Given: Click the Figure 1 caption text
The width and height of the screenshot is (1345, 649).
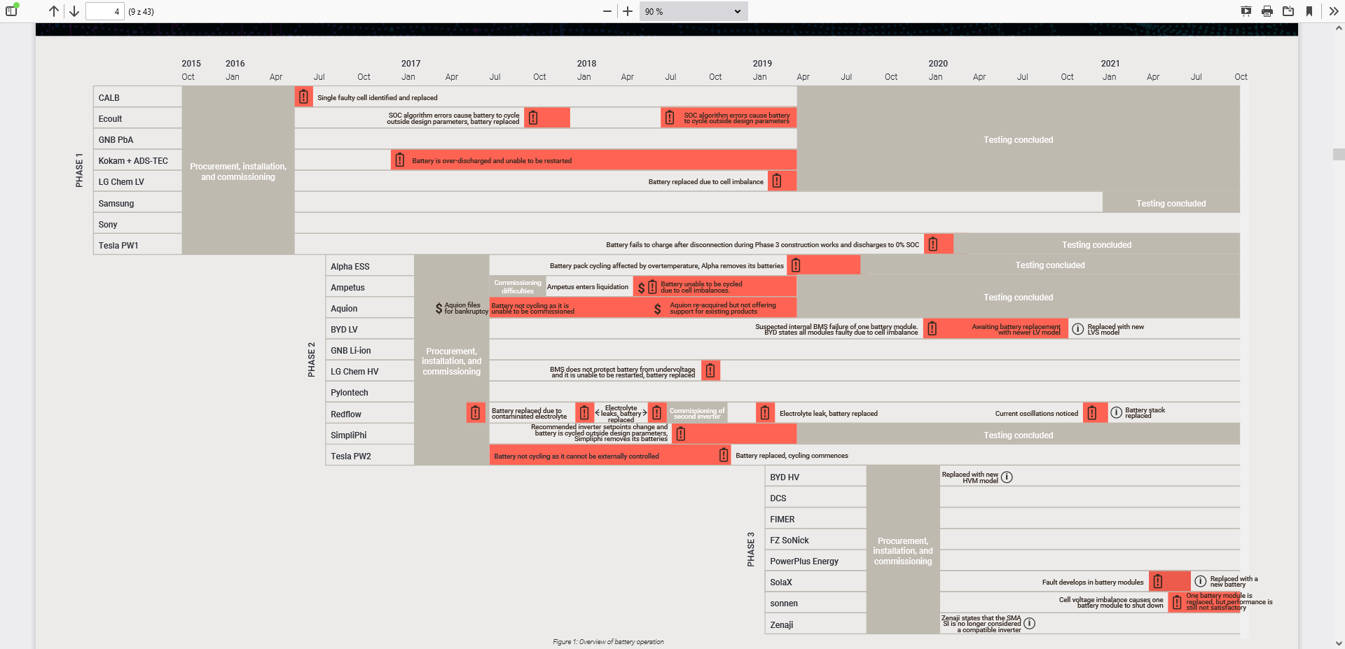Looking at the screenshot, I should [x=608, y=642].
